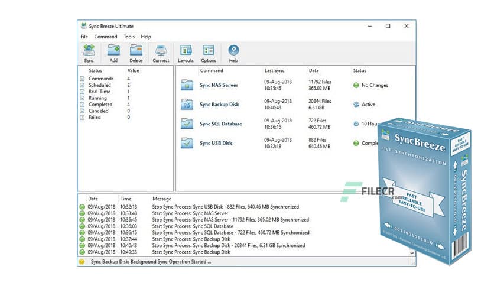Screen dimensions: 494x286
Task: Click the yellow status bar indicator icon
Action: tap(82, 261)
